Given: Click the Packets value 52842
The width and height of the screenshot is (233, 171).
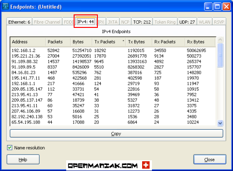Looking at the screenshot, I should point(54,51).
